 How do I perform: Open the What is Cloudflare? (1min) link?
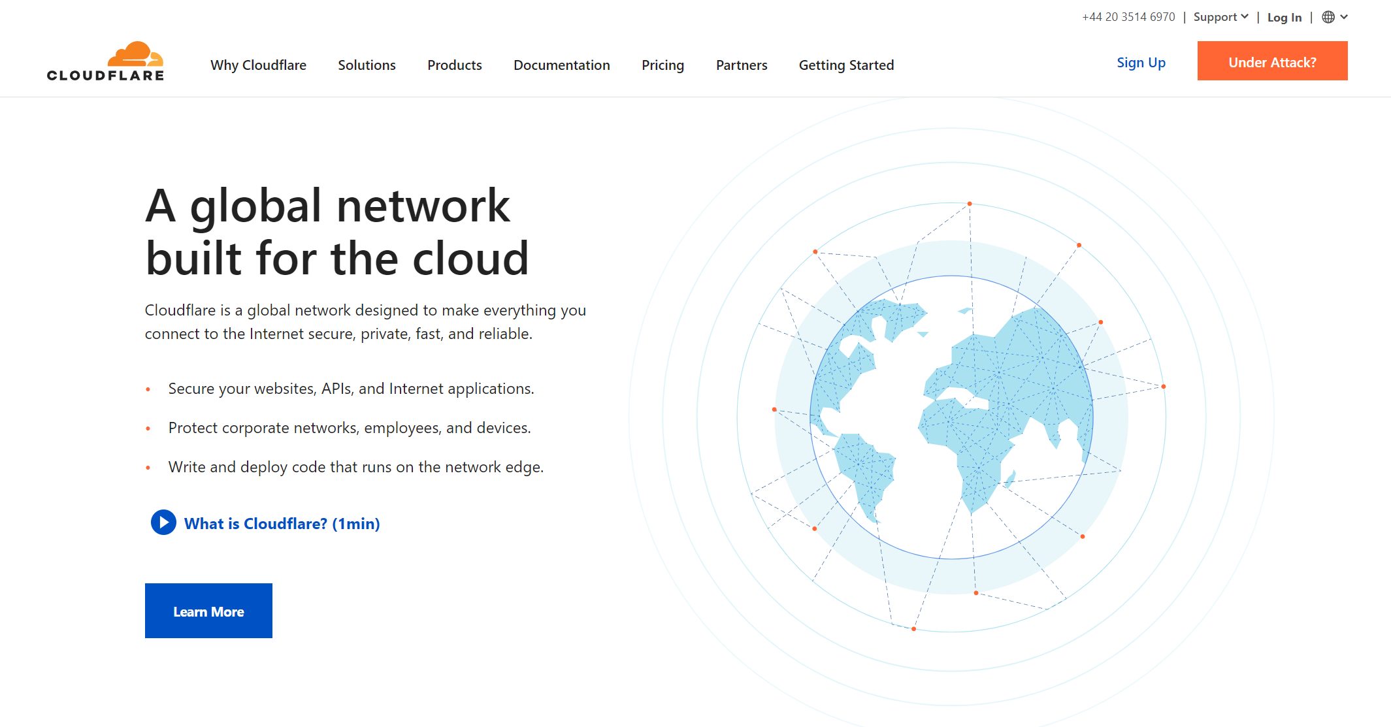click(x=282, y=523)
